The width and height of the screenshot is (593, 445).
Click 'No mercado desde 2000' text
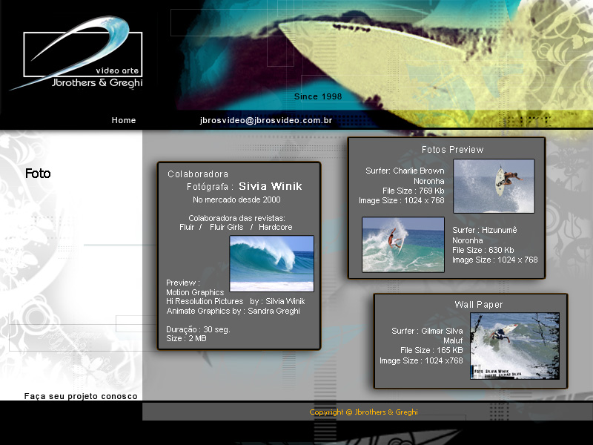click(x=236, y=200)
